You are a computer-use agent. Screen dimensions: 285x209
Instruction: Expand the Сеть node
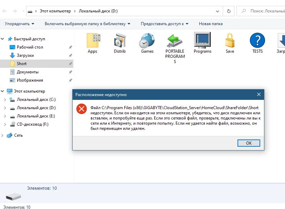2,135
